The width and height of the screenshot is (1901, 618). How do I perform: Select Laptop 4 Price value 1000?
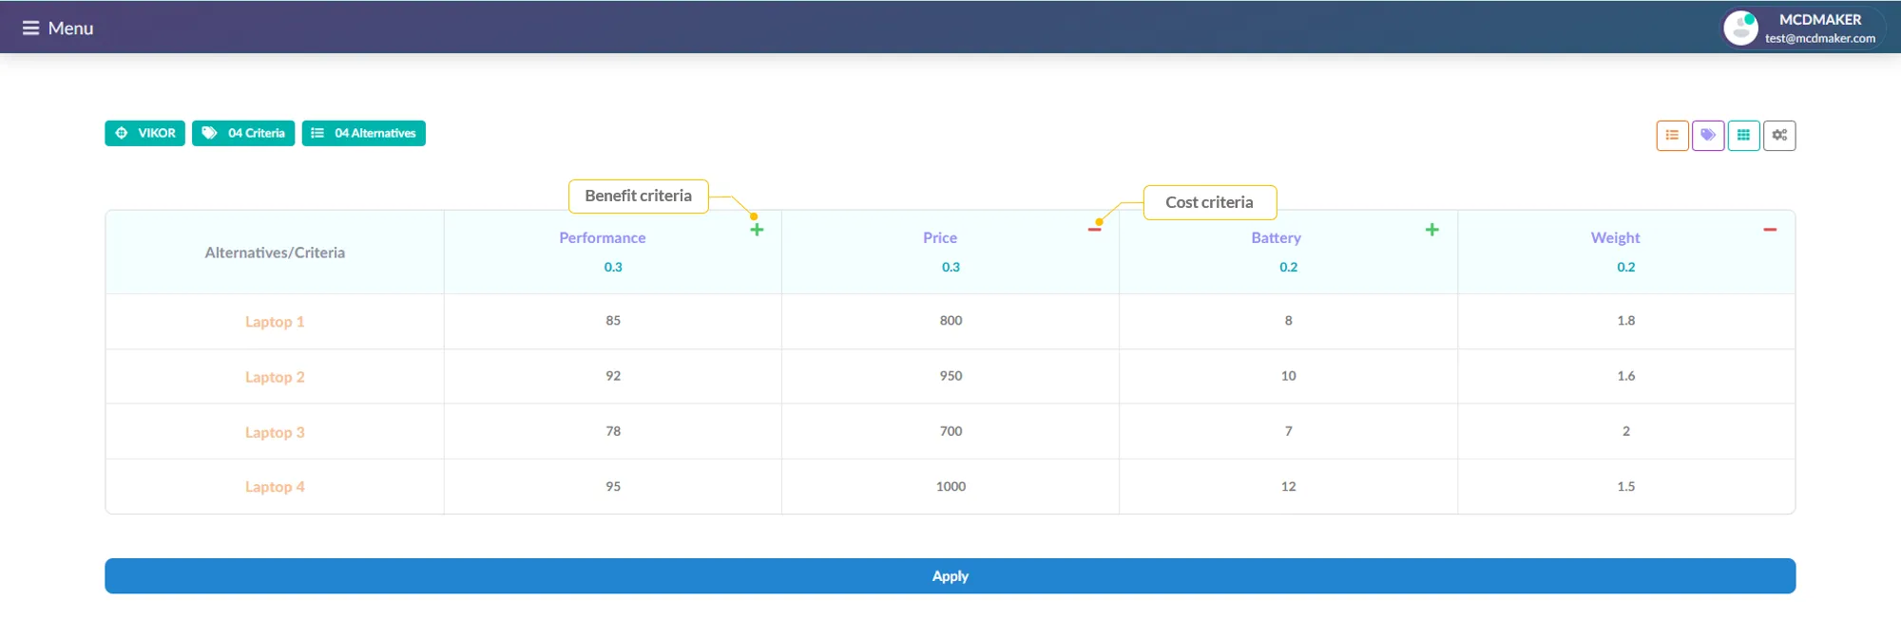click(950, 486)
